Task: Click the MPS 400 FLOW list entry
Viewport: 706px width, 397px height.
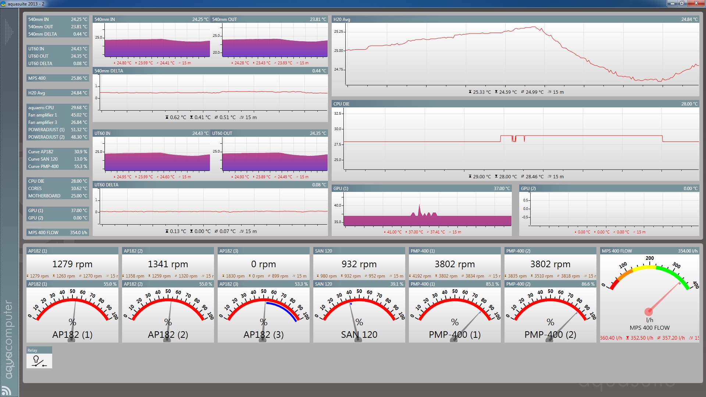Action: point(57,232)
